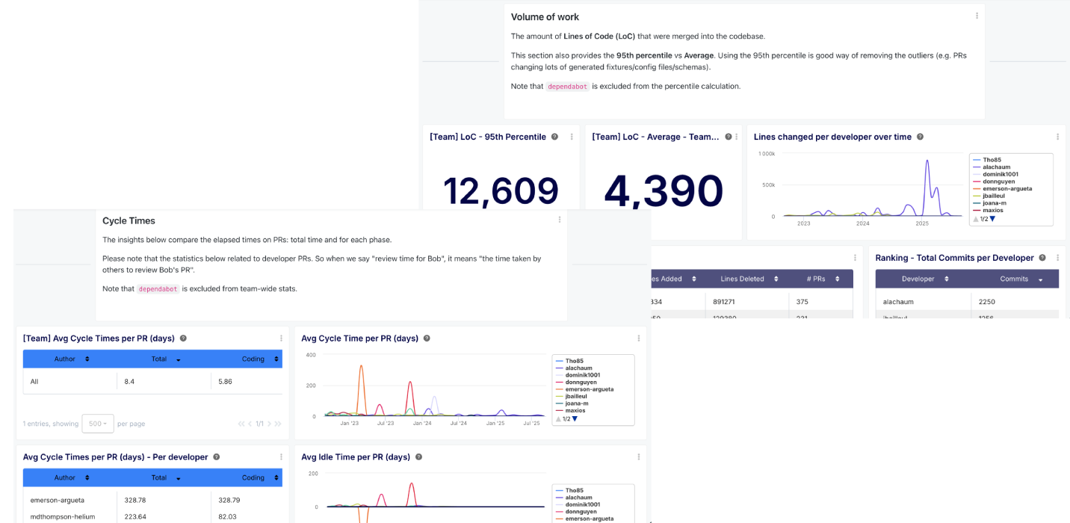The height and width of the screenshot is (523, 1070).
Task: Sort Per developer table by Author
Action: (70, 478)
